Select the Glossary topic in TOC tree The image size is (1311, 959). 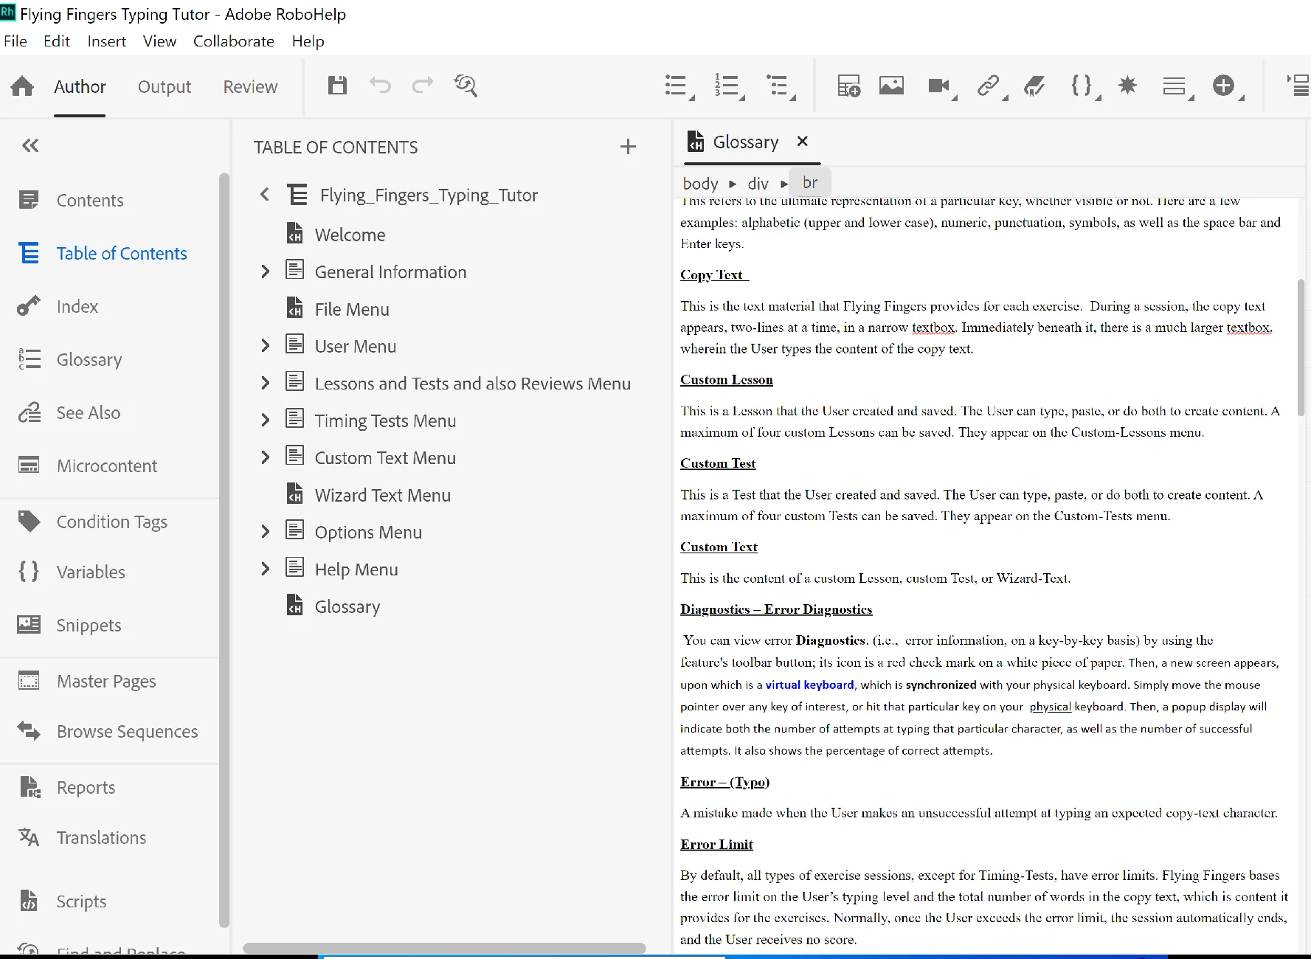point(347,606)
